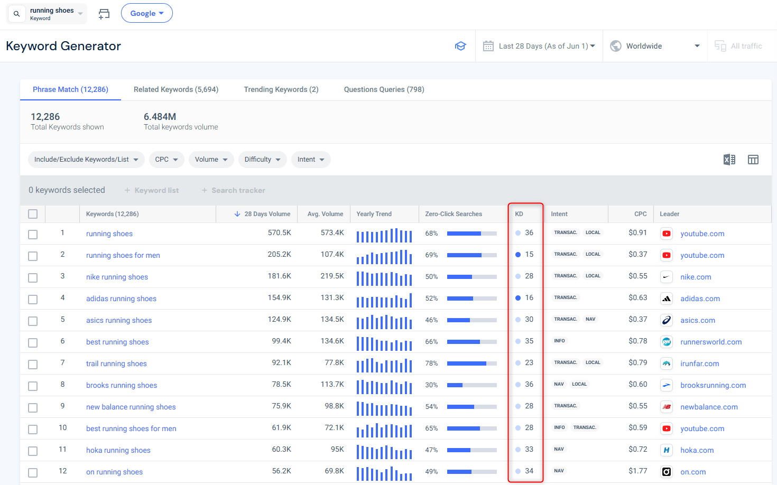Open the Difficulty filter dropdown
The height and width of the screenshot is (485, 777).
click(x=263, y=160)
